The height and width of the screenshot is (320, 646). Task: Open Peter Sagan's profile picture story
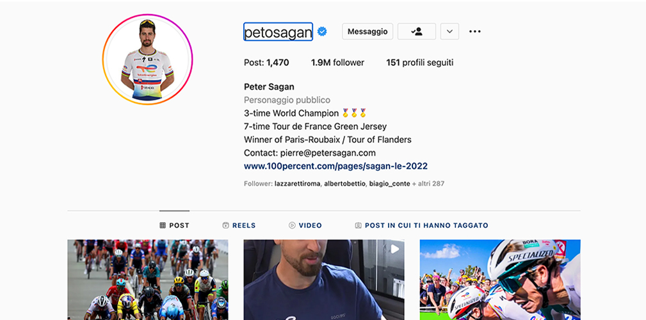tap(147, 60)
